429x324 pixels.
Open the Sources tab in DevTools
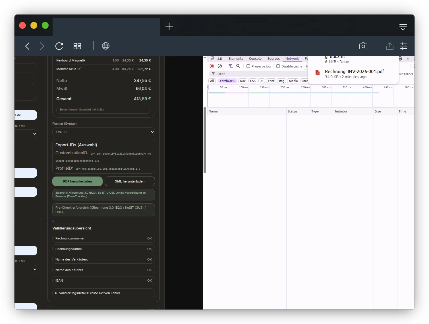pos(273,58)
